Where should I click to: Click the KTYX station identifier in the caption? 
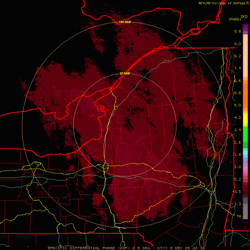point(162,248)
